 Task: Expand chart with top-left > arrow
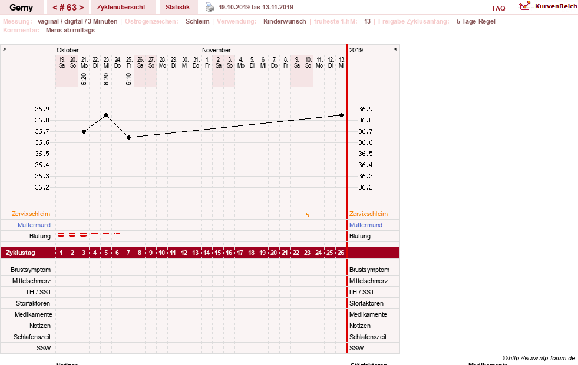(x=5, y=49)
